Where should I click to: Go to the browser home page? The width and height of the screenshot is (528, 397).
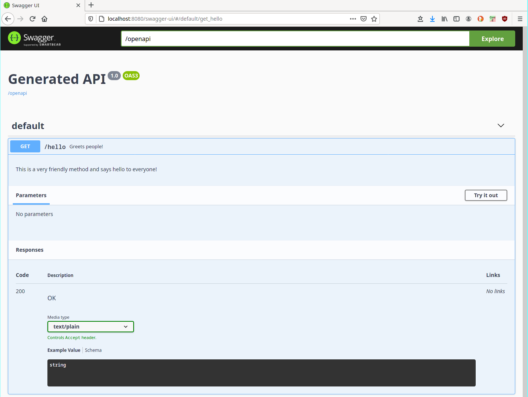click(44, 19)
